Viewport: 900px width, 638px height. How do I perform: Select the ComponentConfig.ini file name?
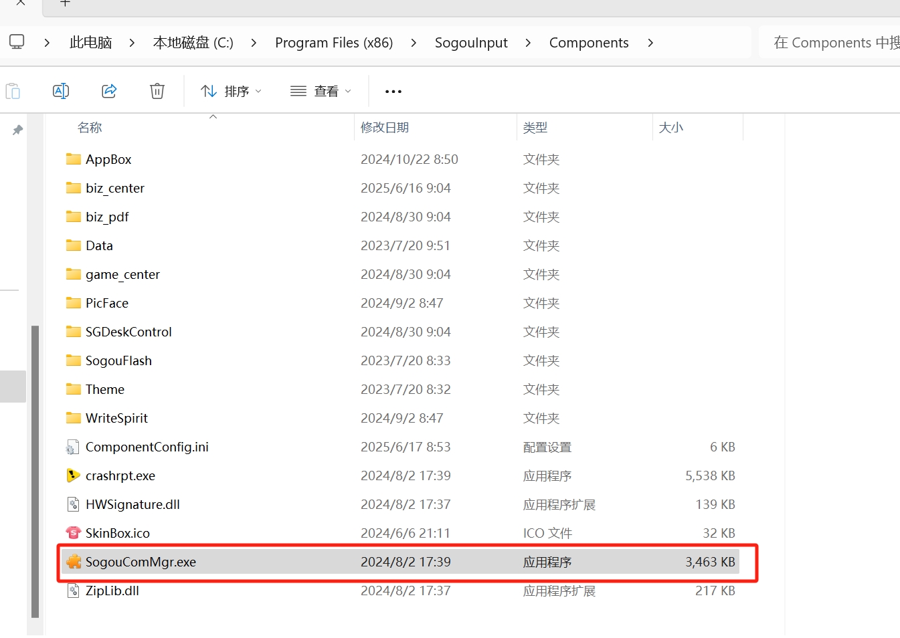pos(147,447)
